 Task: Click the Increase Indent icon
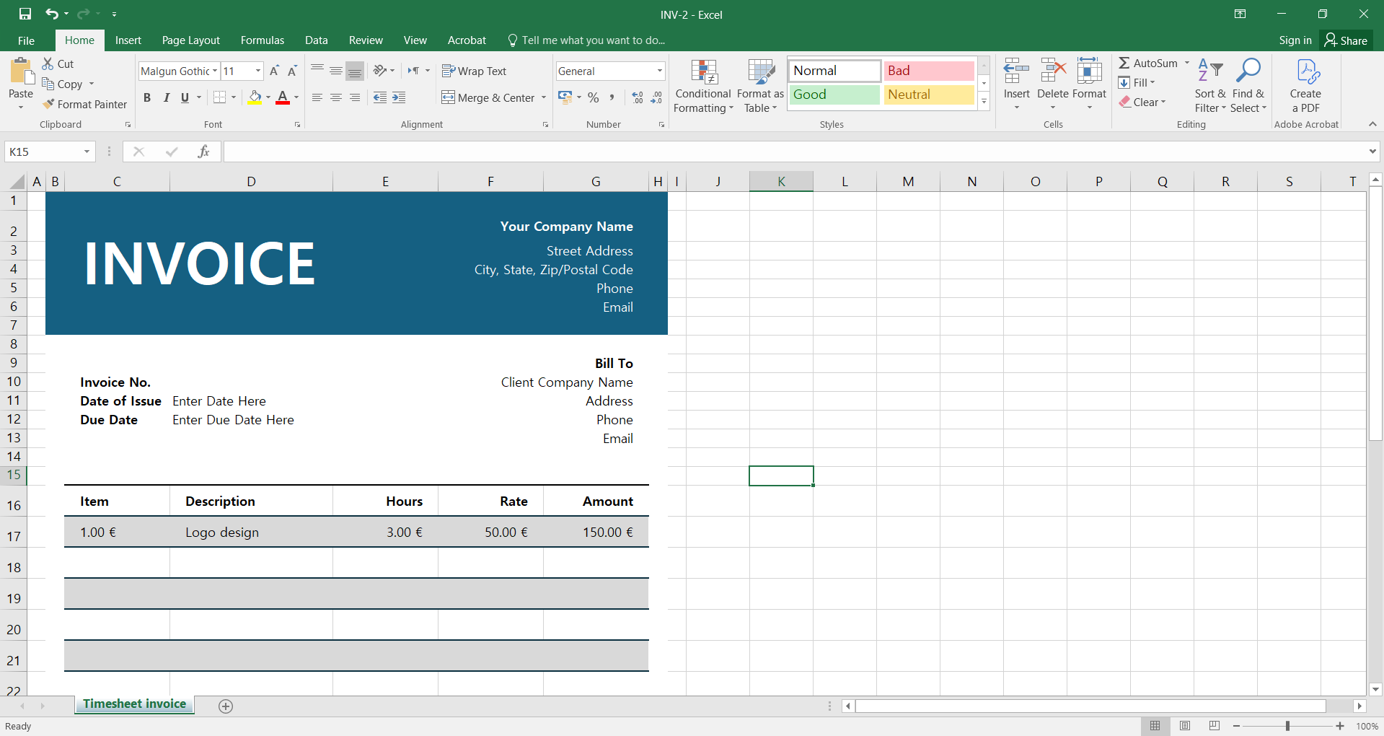pos(399,97)
